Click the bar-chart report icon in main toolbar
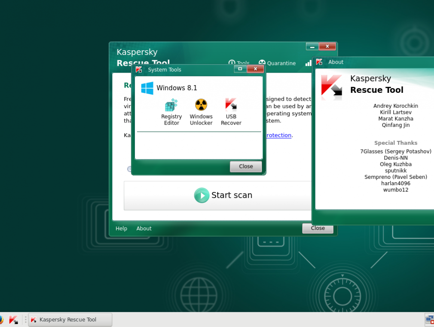Image resolution: width=434 pixels, height=327 pixels. 308,64
